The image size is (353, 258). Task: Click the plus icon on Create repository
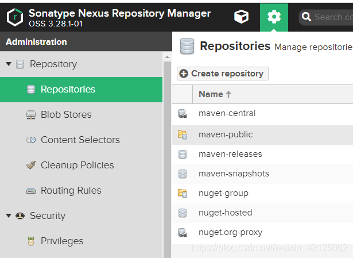pos(184,74)
